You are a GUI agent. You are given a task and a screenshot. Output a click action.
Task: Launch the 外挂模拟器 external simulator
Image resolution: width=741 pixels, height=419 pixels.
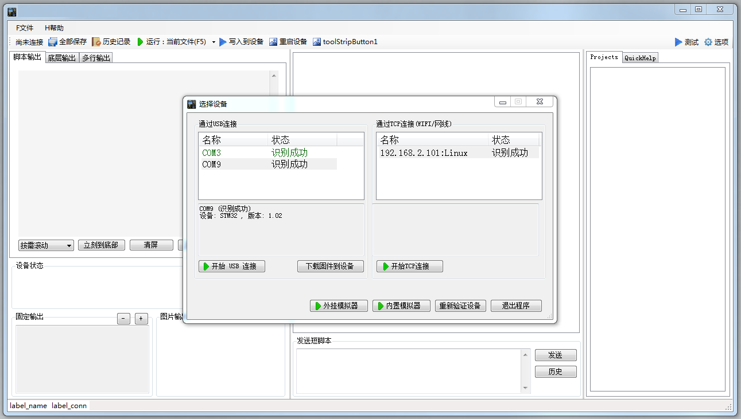click(x=339, y=306)
